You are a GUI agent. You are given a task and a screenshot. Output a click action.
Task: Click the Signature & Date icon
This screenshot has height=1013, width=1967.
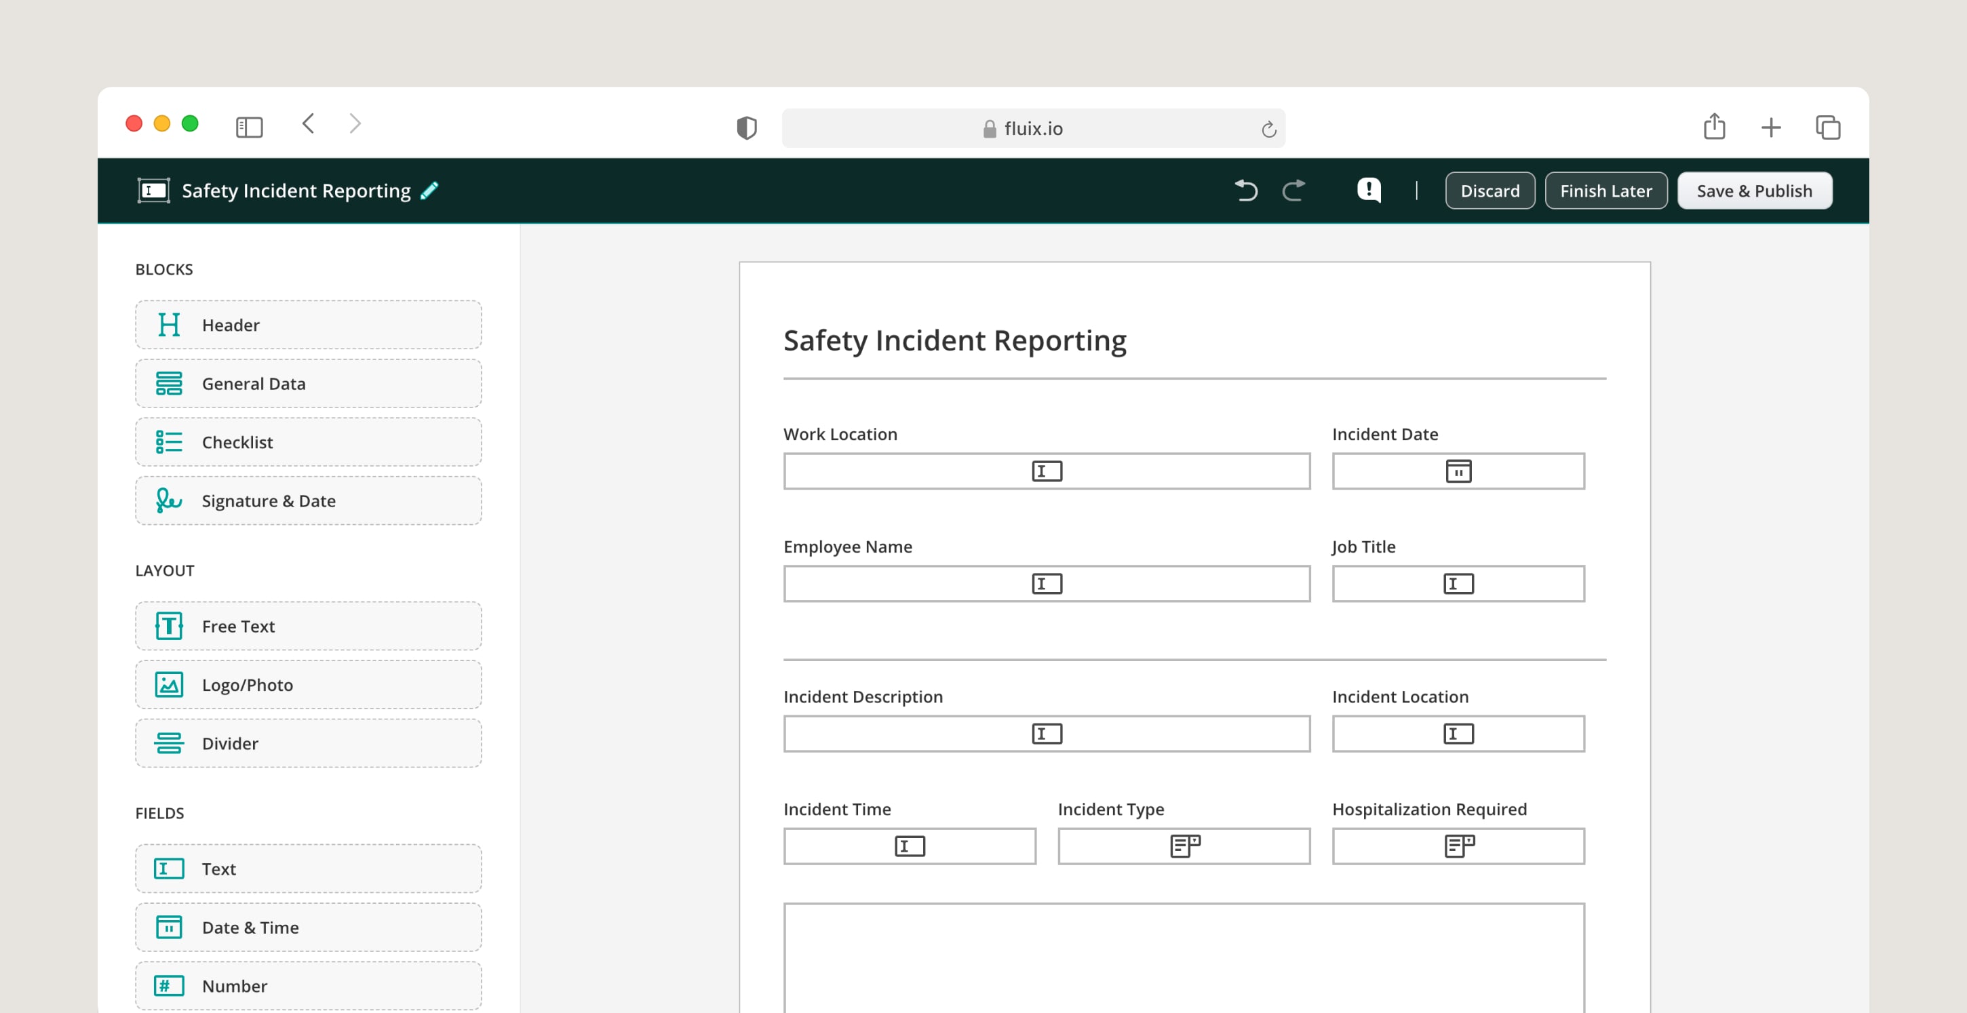169,501
